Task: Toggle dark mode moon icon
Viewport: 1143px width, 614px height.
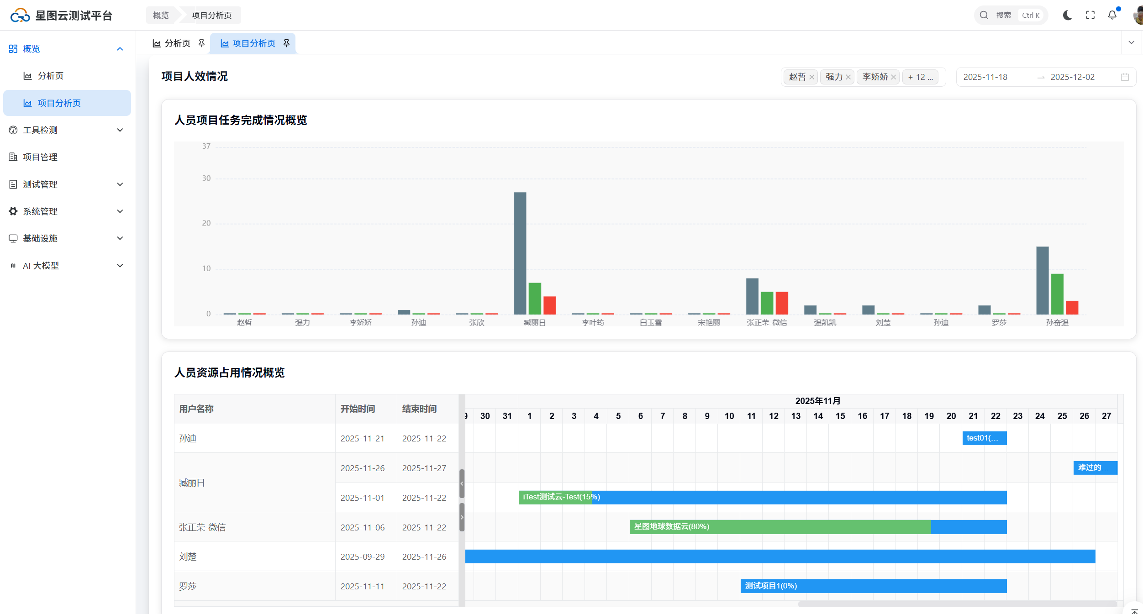Action: pos(1067,15)
